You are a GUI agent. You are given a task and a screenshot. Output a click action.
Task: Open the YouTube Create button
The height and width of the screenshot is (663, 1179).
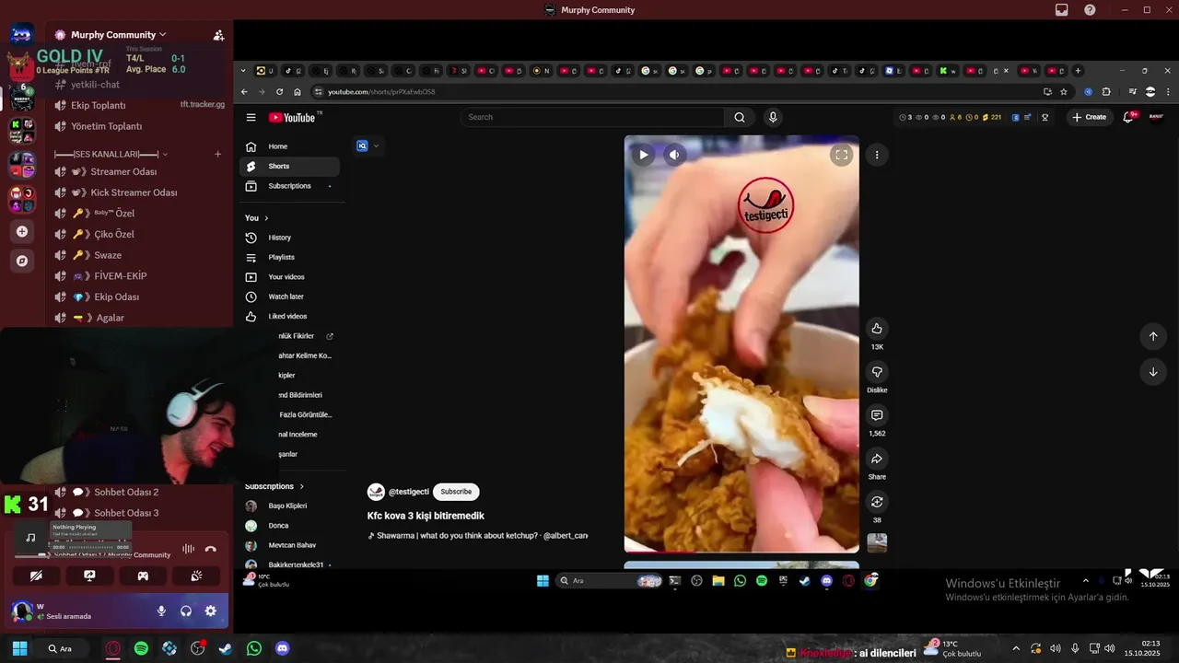[x=1089, y=117]
